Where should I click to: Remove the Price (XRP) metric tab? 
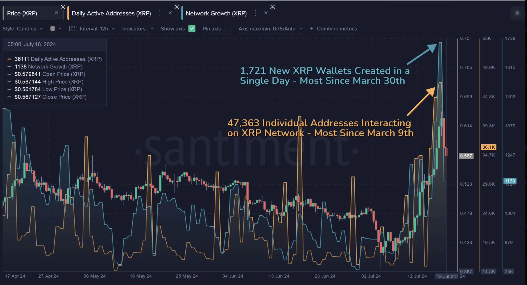coord(56,13)
